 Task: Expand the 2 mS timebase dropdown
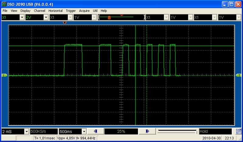tap(26, 132)
